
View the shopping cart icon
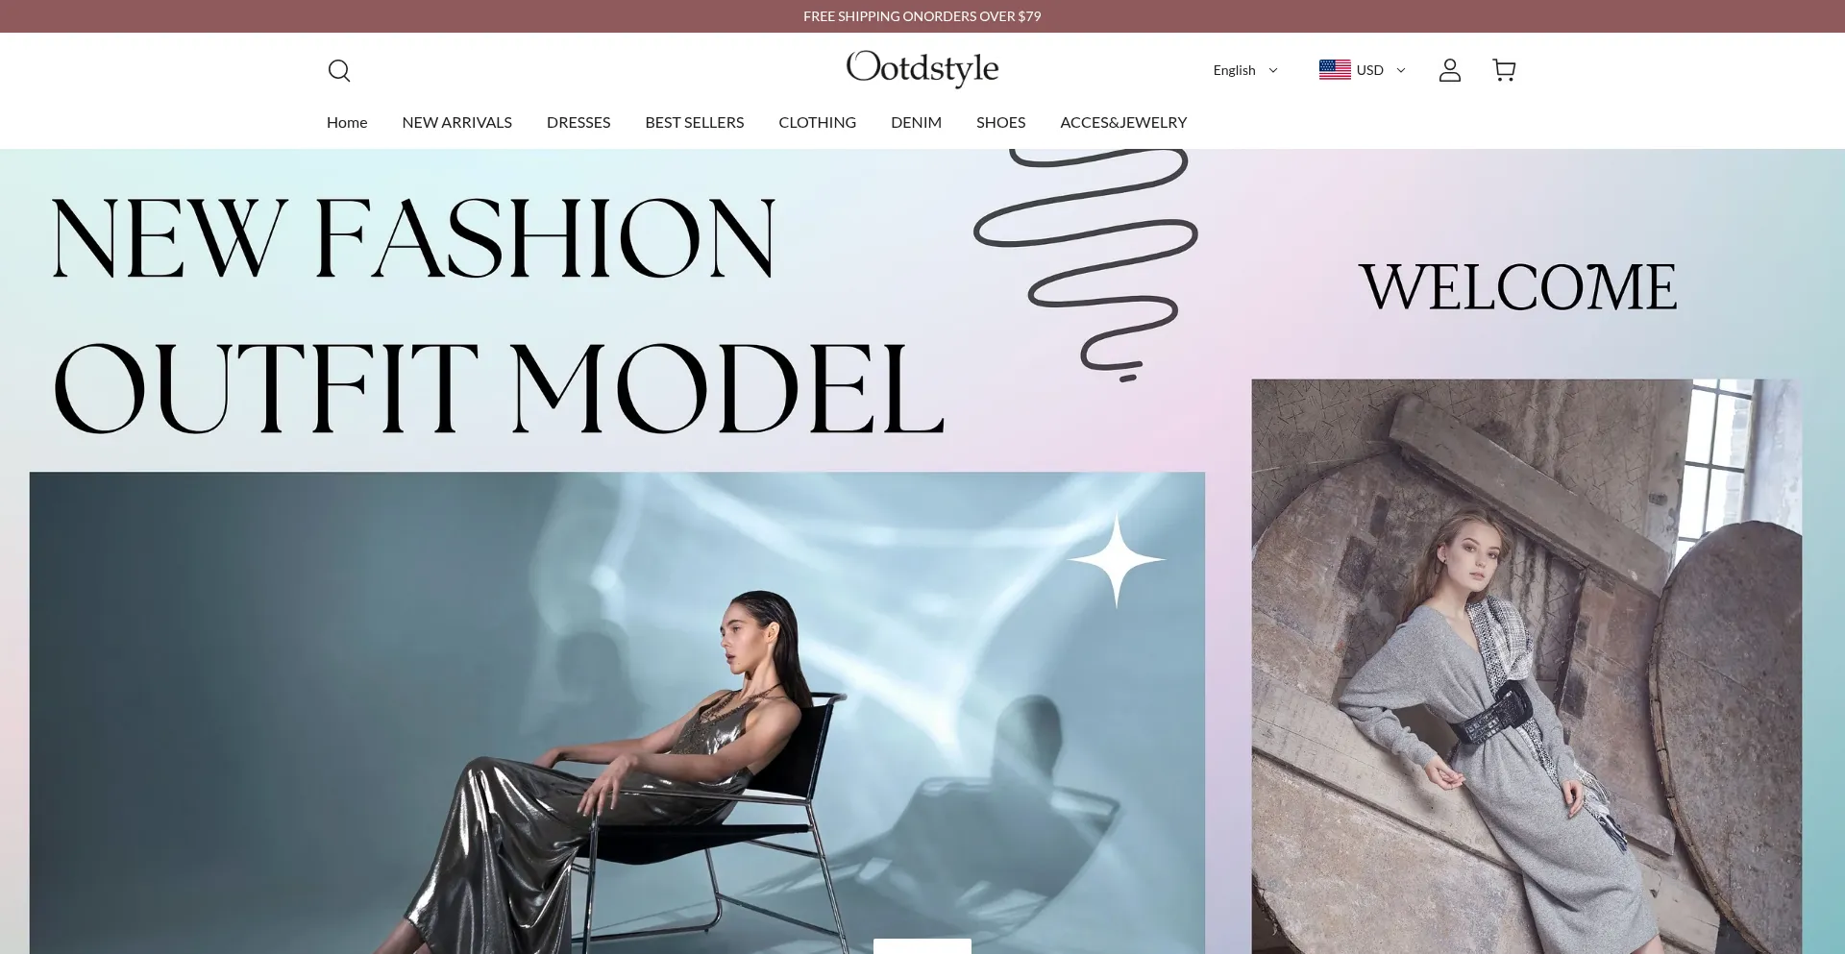(1504, 70)
